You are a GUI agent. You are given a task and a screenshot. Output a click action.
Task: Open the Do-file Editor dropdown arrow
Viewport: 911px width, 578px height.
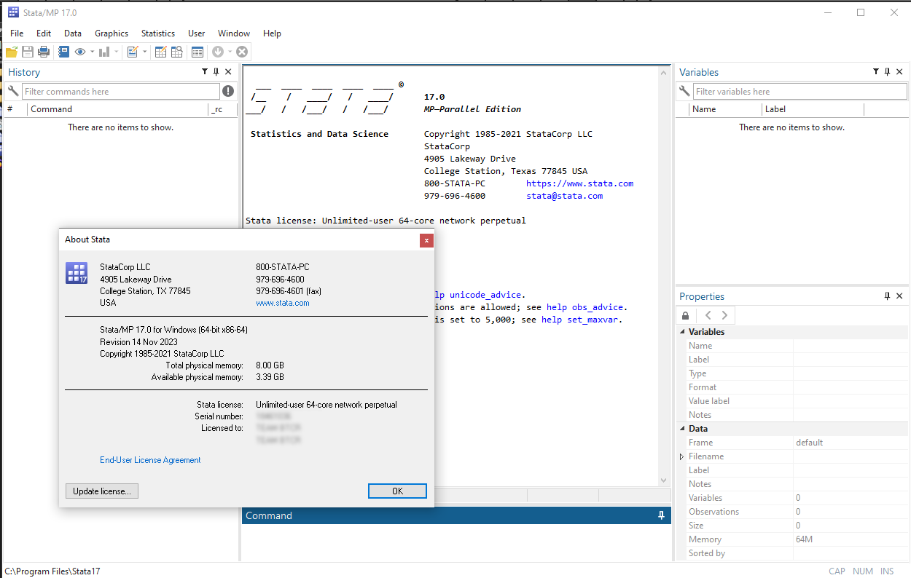pos(144,52)
